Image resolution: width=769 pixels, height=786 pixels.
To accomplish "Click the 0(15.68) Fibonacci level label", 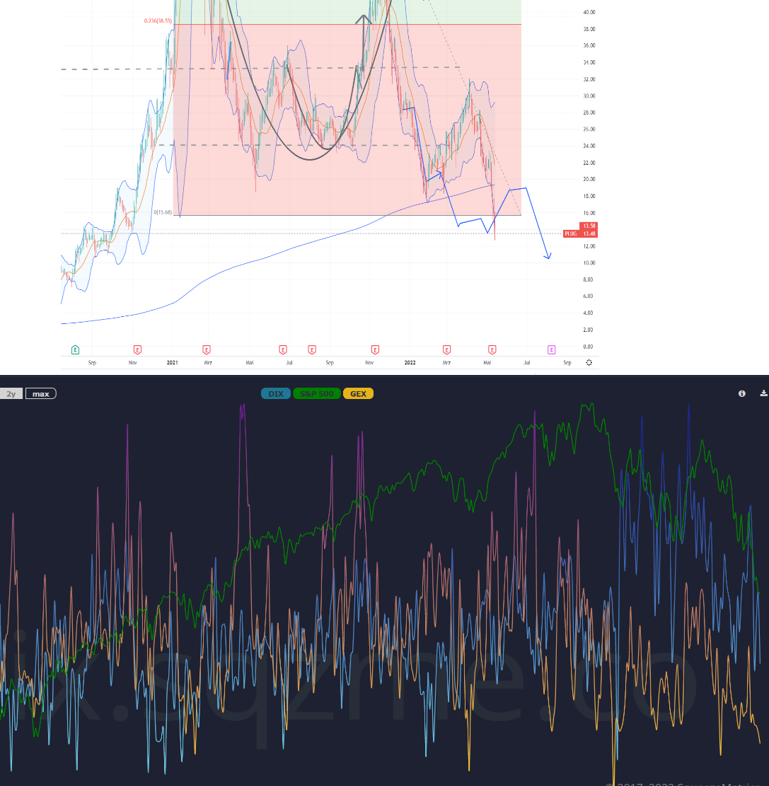I will pos(163,212).
